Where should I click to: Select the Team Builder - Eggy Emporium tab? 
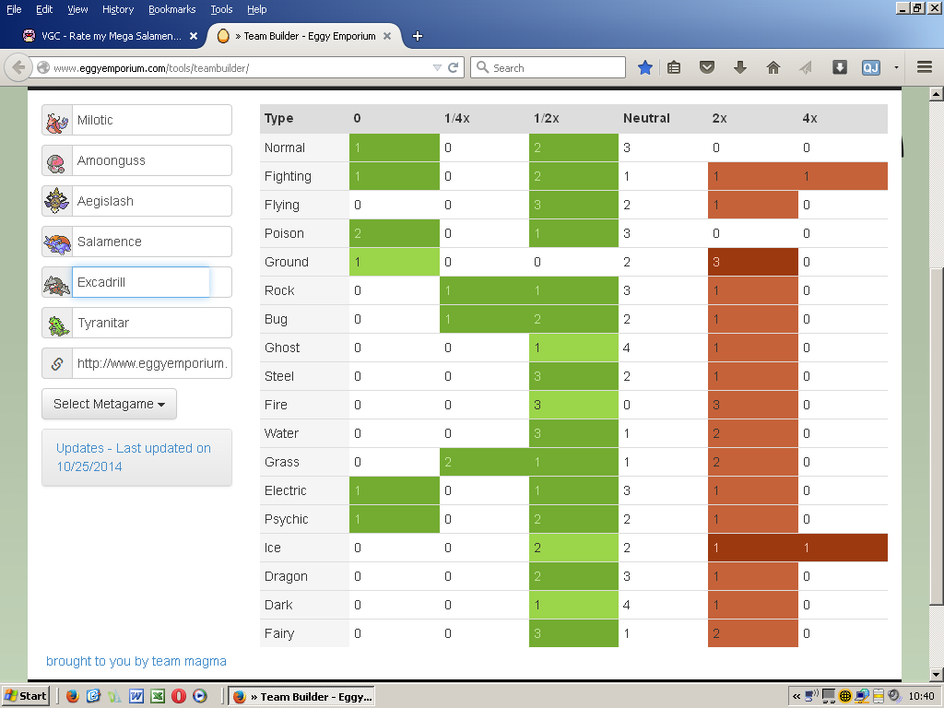[x=304, y=36]
